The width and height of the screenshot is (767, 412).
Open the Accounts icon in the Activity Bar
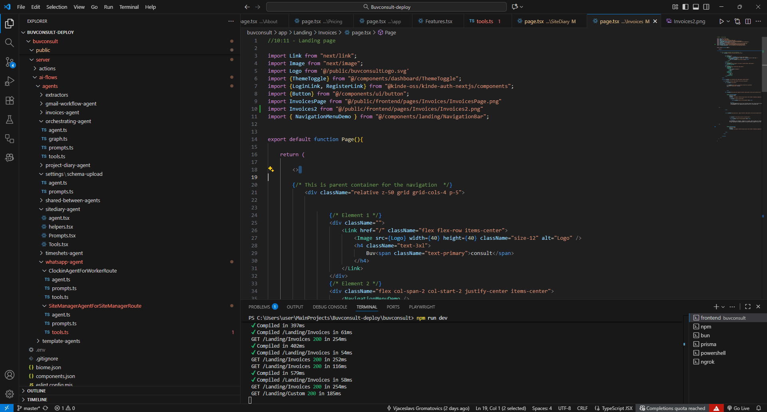point(10,375)
